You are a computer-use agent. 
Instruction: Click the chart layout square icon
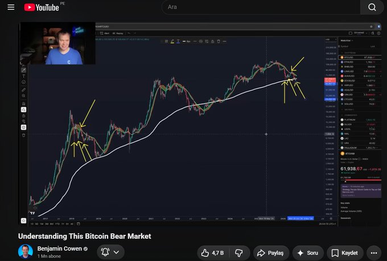(x=350, y=33)
